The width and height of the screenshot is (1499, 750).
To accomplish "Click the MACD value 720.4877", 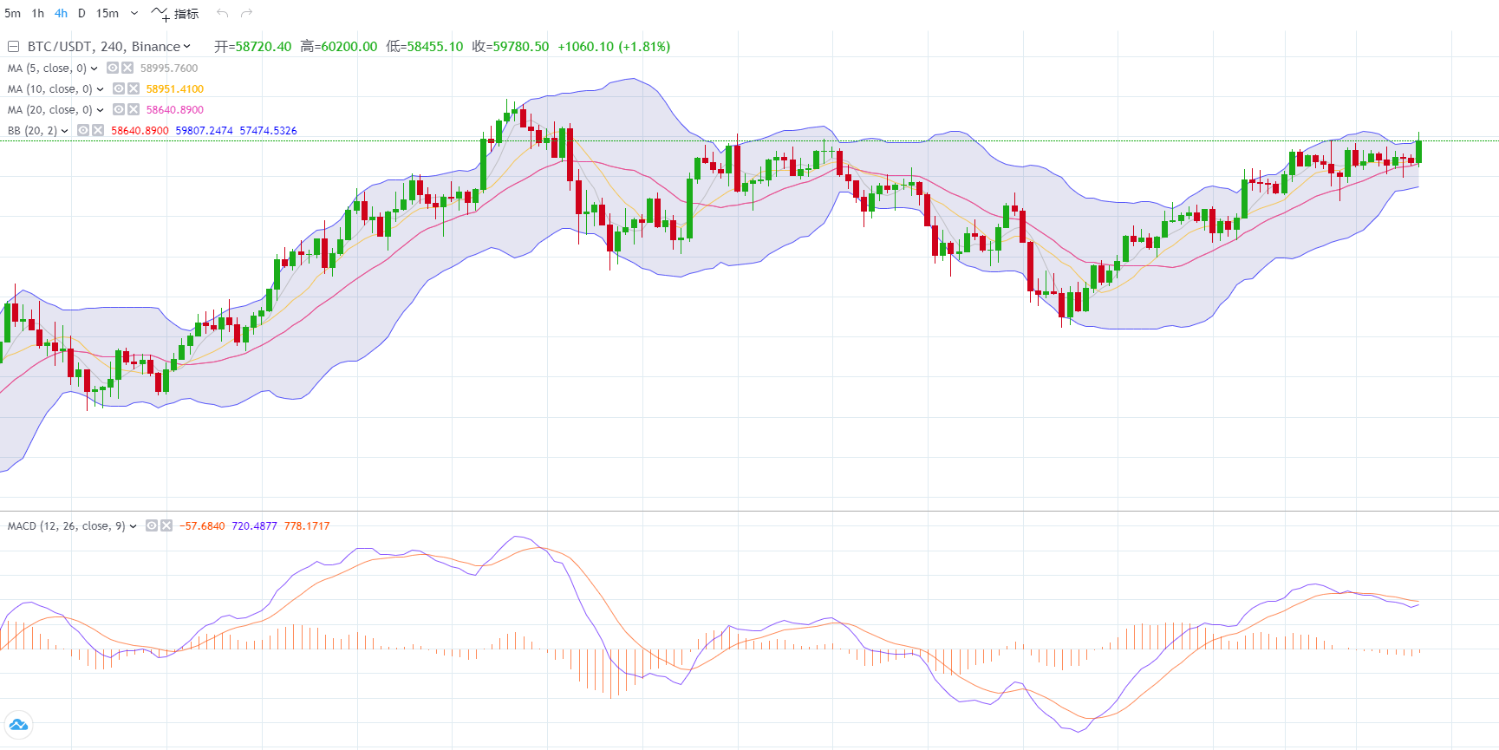I will tap(255, 525).
